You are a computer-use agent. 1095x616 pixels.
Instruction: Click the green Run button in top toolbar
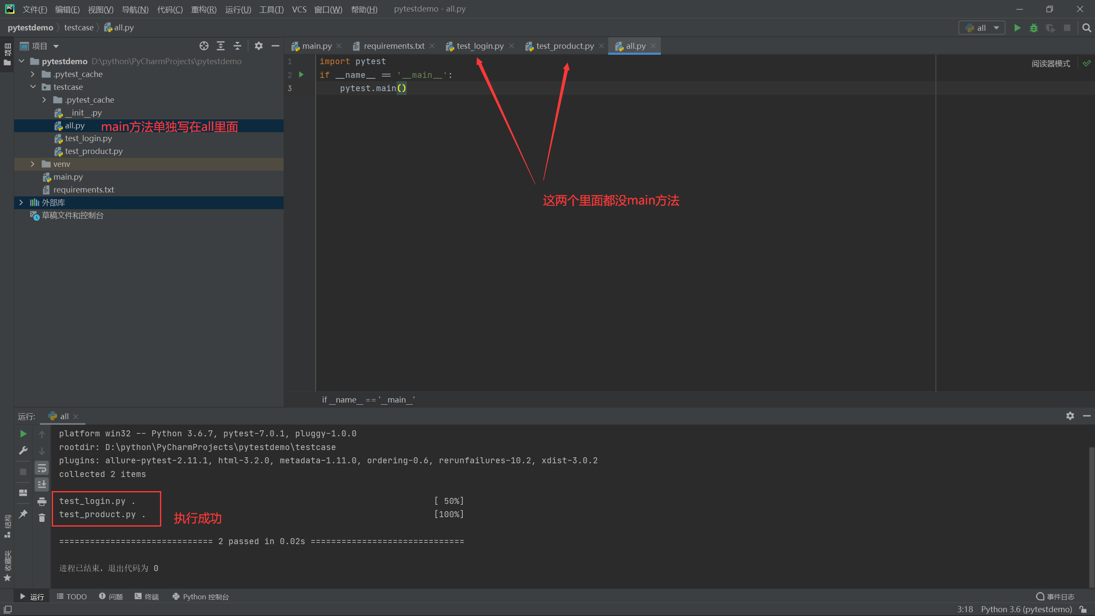[1017, 28]
